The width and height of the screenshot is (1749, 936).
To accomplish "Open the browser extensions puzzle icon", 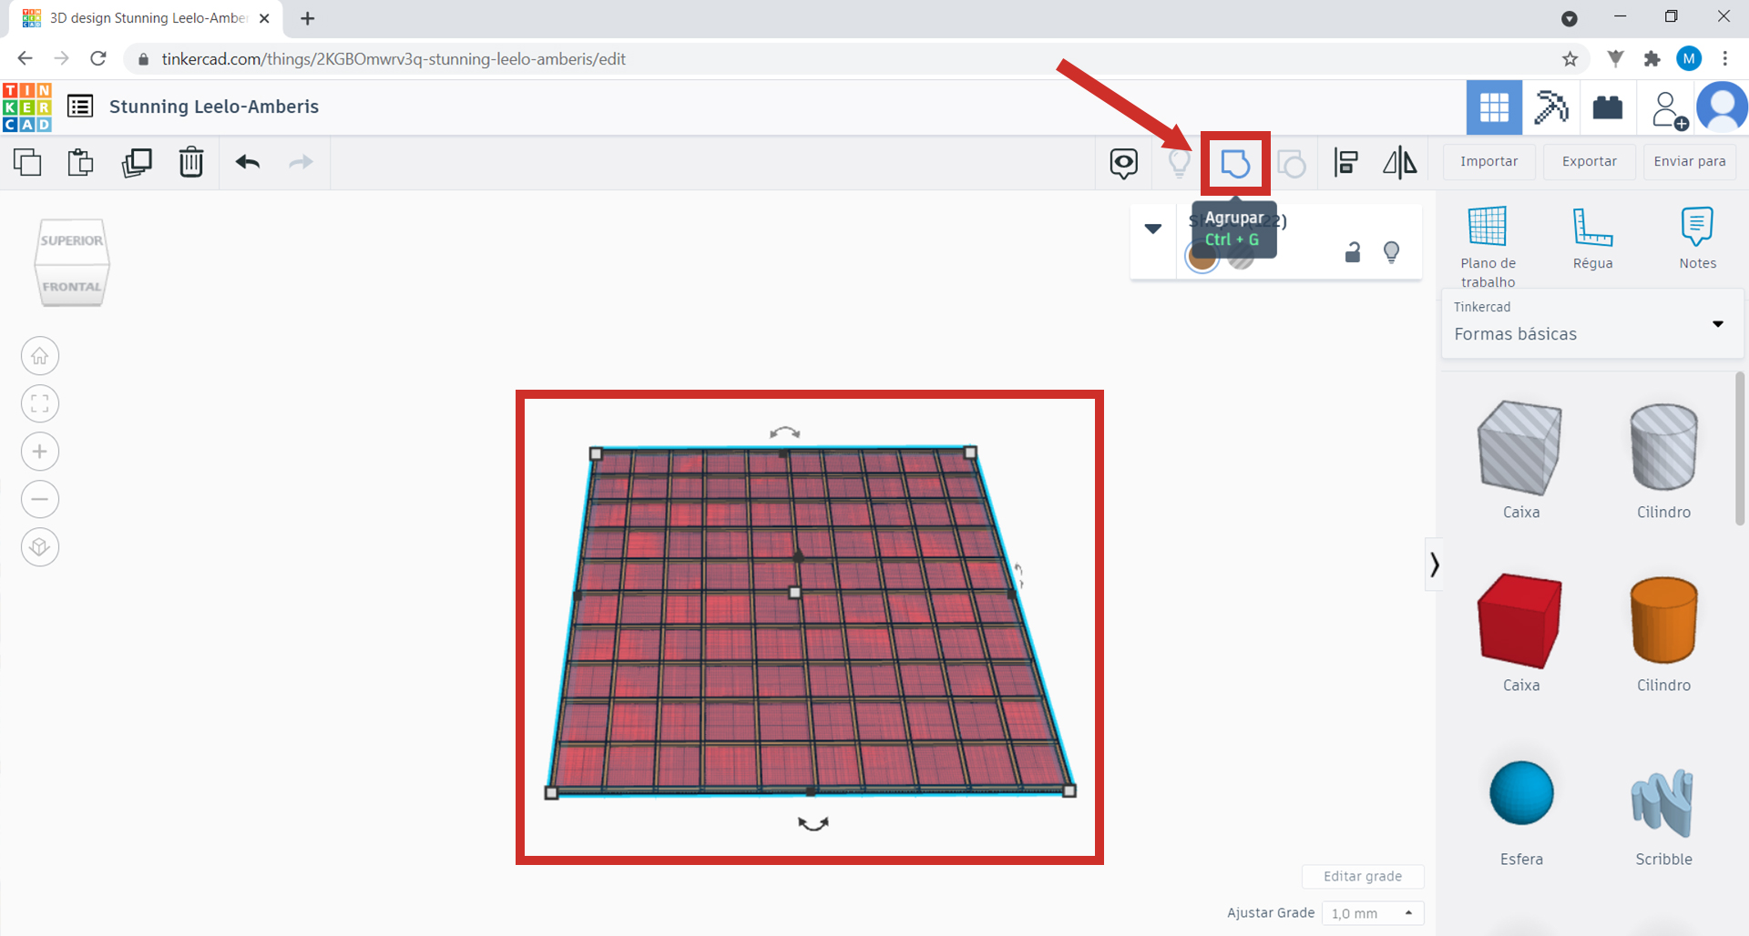I will pyautogui.click(x=1652, y=59).
